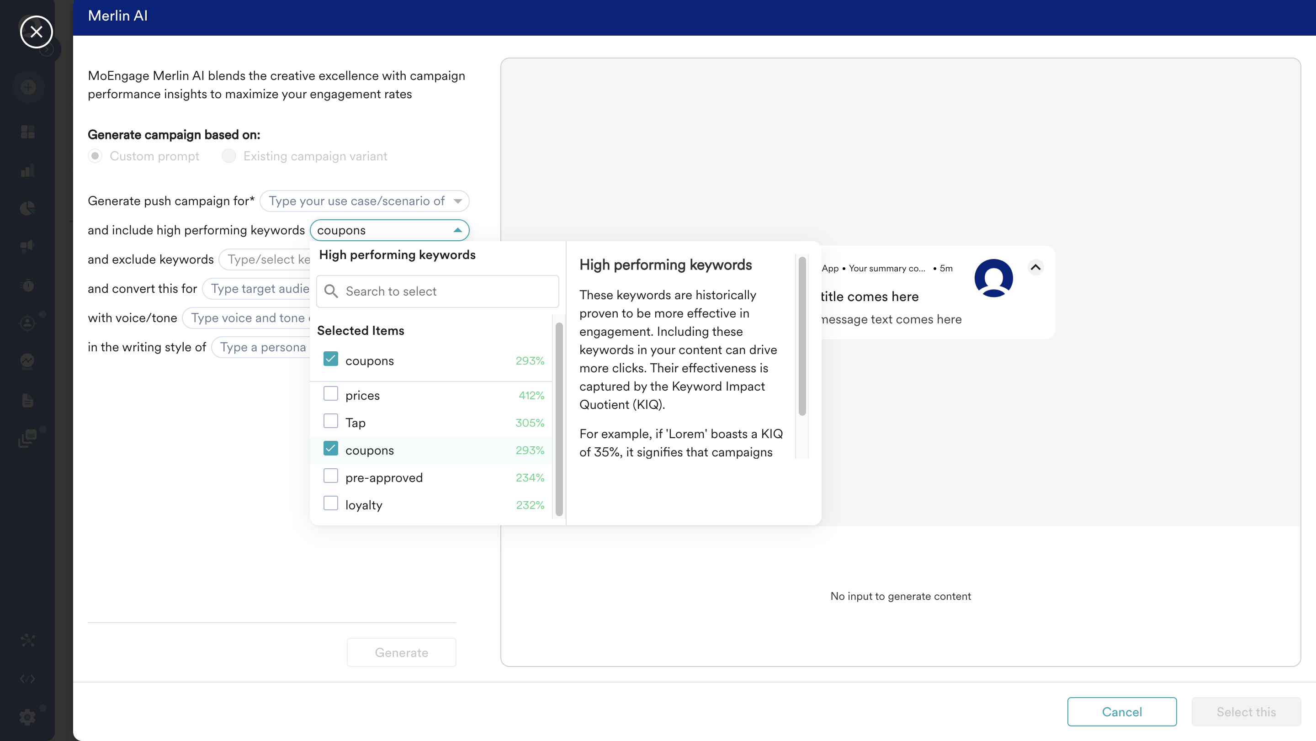Open the target audience dropdown
The image size is (1316, 741).
tap(256, 289)
